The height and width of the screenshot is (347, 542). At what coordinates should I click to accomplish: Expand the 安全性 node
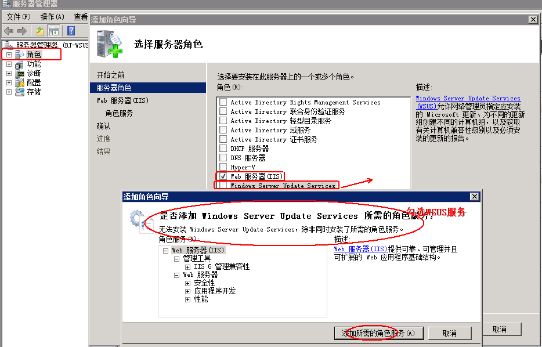187,283
